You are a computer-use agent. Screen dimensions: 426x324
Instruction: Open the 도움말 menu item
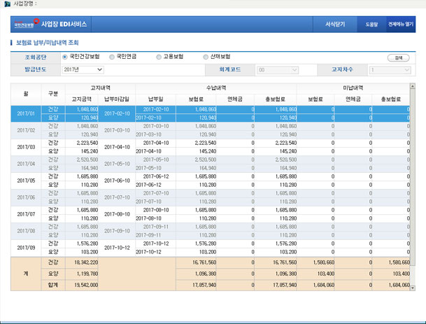371,24
